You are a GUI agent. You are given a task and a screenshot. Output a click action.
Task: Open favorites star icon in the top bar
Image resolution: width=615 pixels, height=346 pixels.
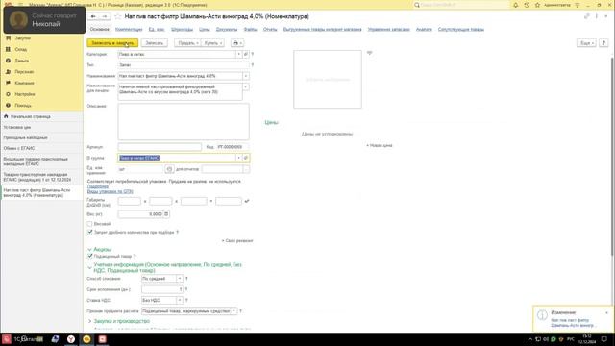point(538,5)
